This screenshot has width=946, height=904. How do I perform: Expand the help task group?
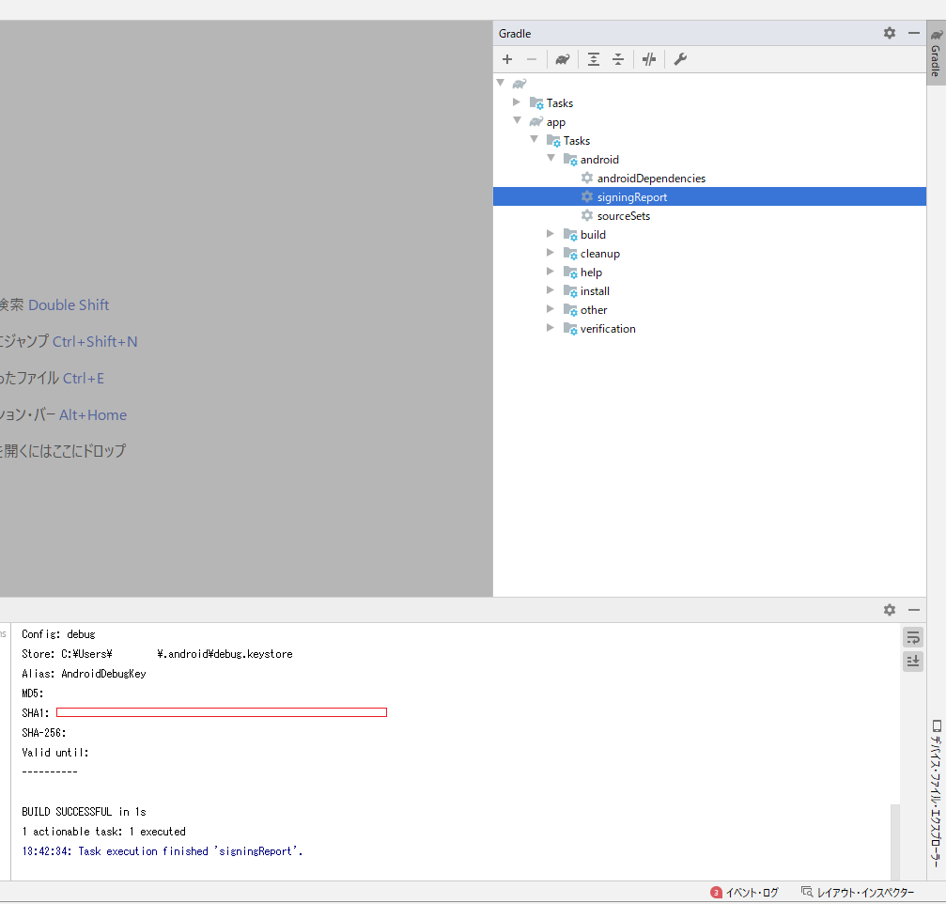click(x=551, y=272)
